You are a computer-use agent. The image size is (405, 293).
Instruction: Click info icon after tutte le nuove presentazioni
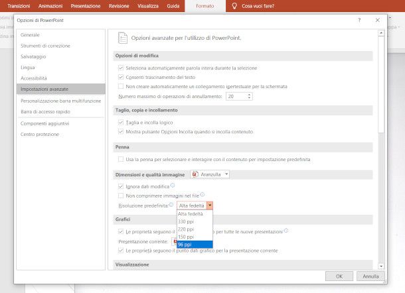pos(286,231)
